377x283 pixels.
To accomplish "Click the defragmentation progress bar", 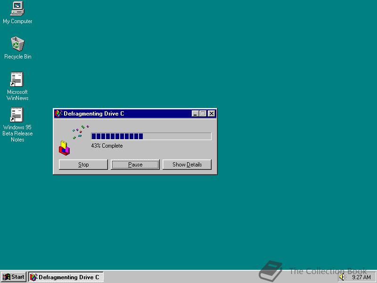I will click(x=151, y=136).
